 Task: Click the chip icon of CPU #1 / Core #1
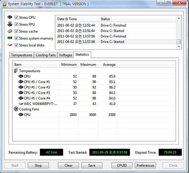[x=21, y=82]
